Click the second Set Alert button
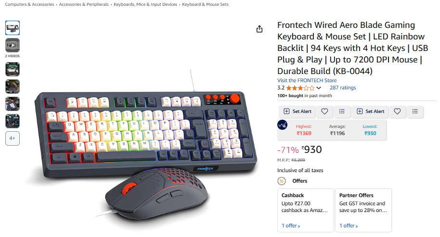440x237 pixels. (370, 112)
